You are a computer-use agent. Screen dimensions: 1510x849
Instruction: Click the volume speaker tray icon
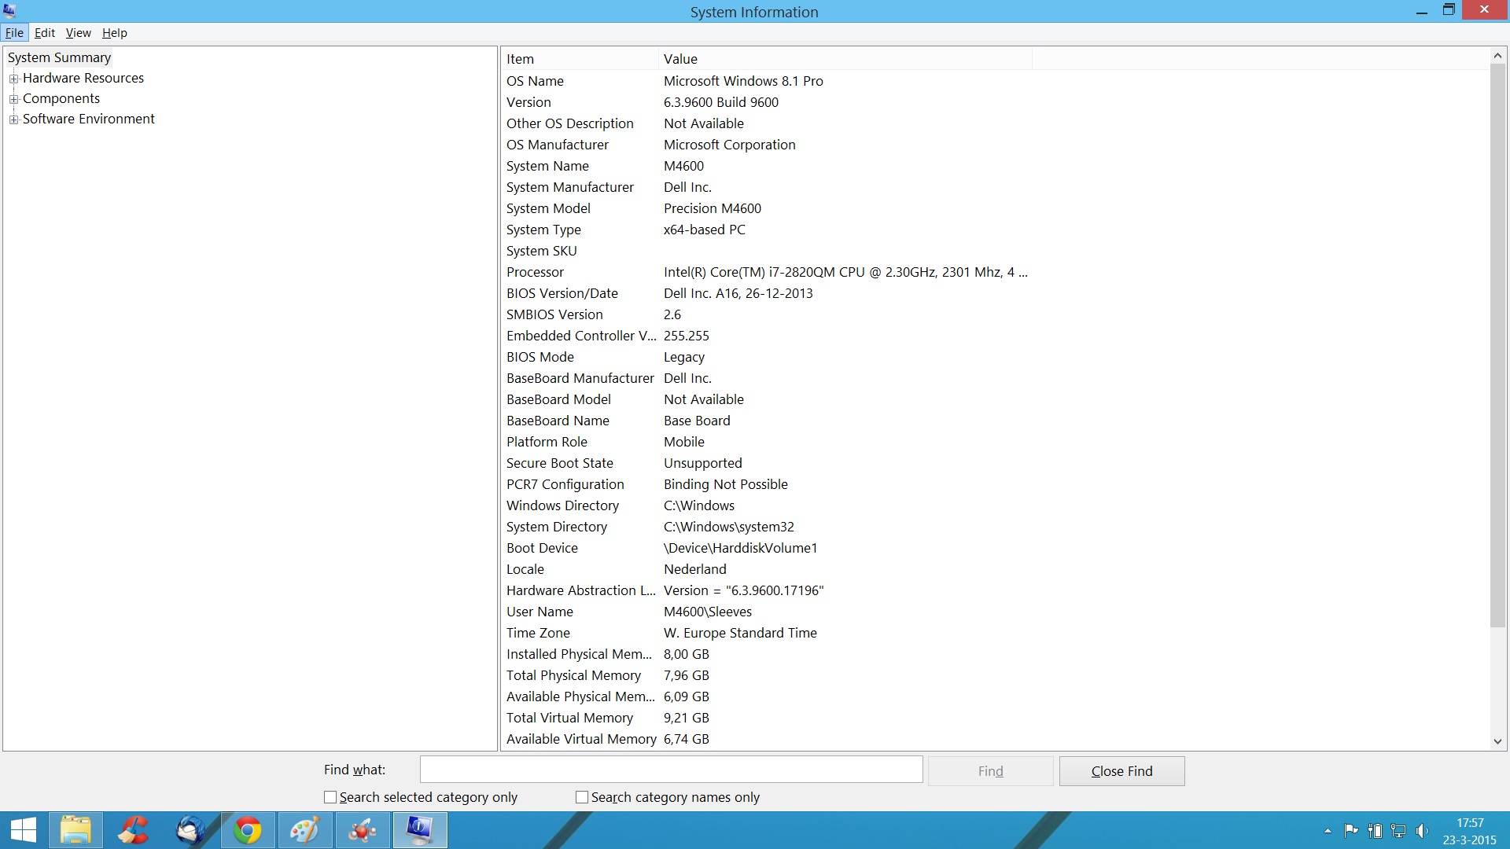(x=1422, y=831)
